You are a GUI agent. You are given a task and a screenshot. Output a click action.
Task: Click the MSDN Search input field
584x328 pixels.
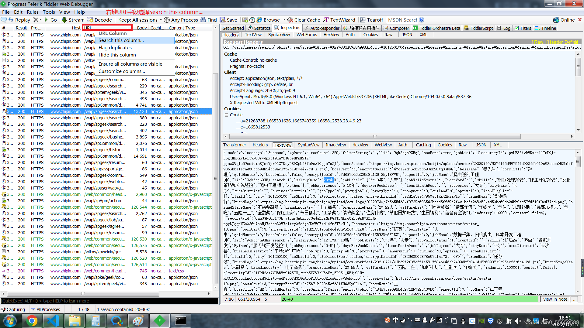point(402,20)
